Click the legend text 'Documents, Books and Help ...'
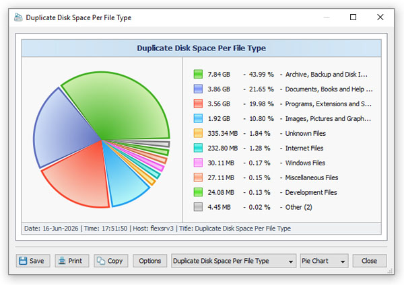 (x=329, y=89)
